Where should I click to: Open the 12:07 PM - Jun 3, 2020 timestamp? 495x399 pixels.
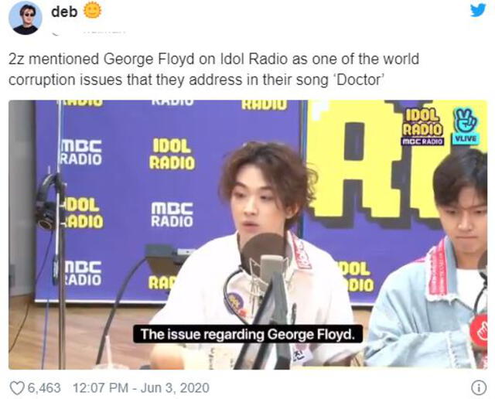click(x=141, y=388)
